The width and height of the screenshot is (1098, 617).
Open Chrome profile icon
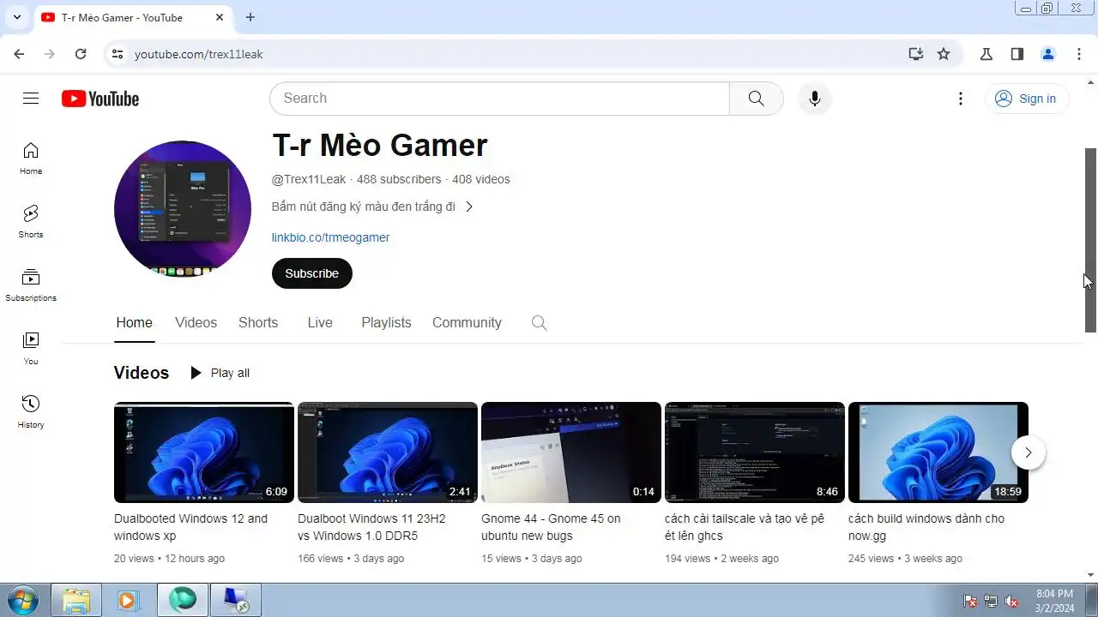pos(1048,54)
